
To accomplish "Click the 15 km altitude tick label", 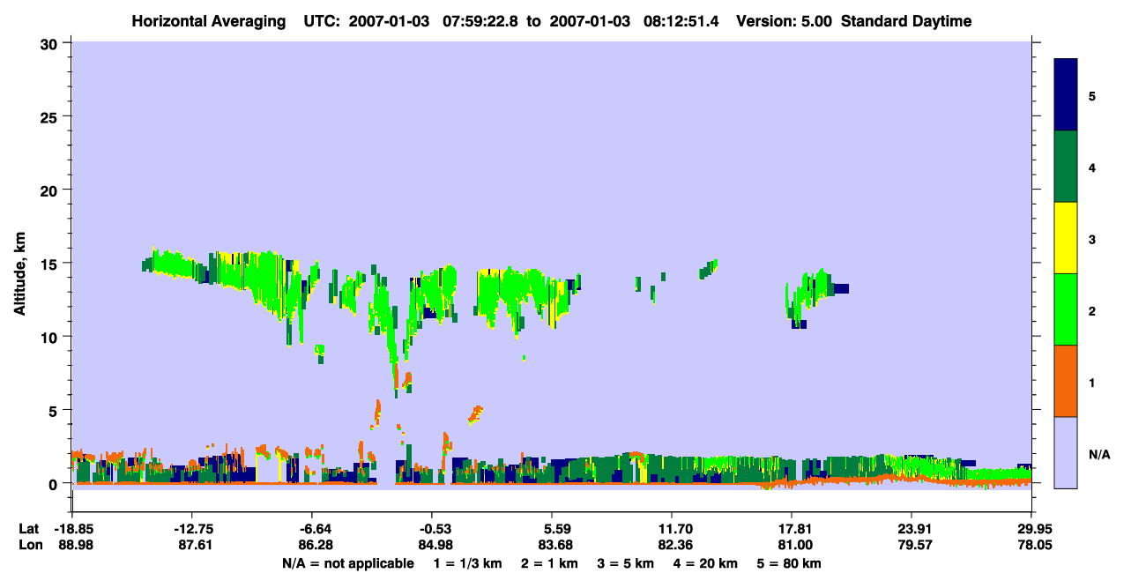I will [x=48, y=263].
